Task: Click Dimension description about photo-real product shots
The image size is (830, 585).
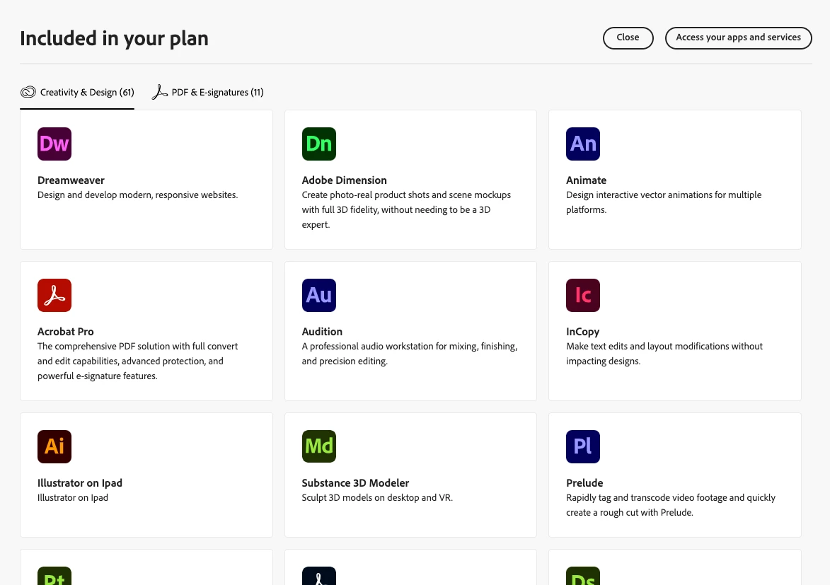Action: click(406, 209)
